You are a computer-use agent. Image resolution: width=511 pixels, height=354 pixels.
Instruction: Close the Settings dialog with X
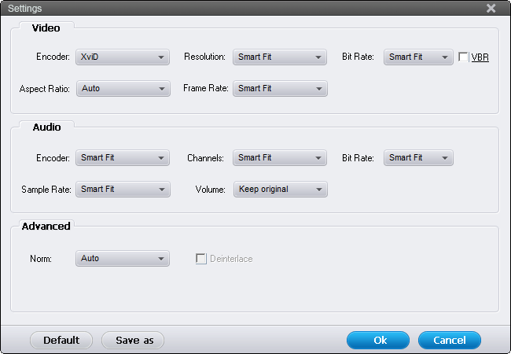(491, 8)
